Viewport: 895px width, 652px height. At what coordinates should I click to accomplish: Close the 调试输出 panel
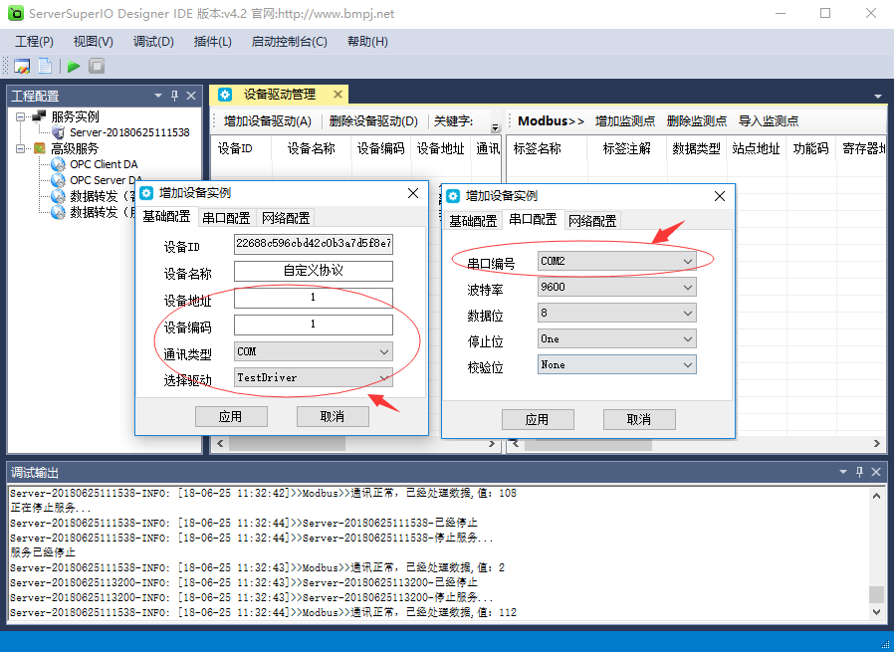click(x=876, y=472)
